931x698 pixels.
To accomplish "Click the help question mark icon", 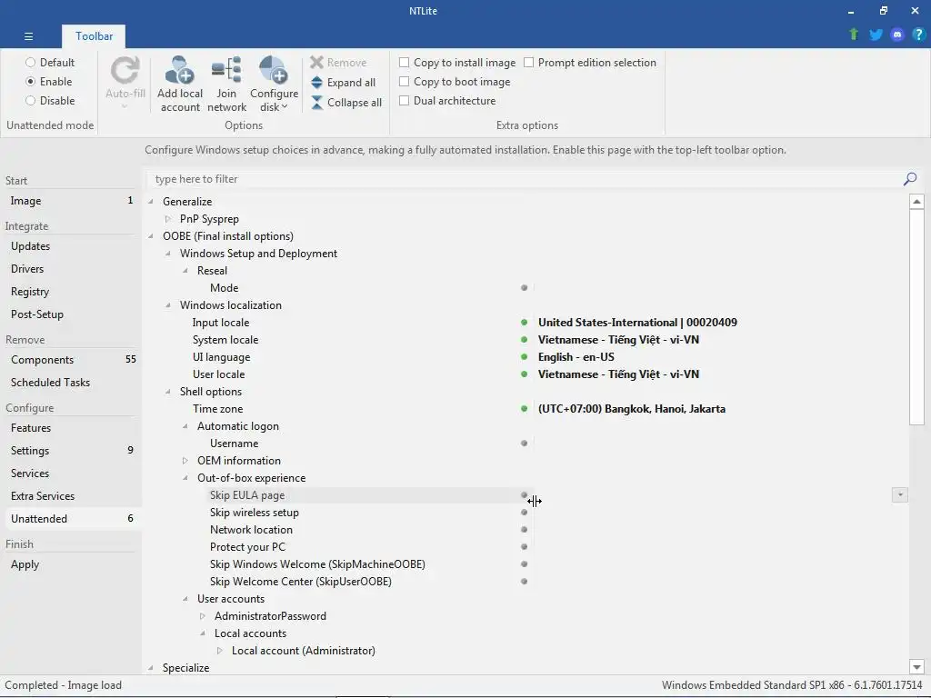I will tap(918, 35).
